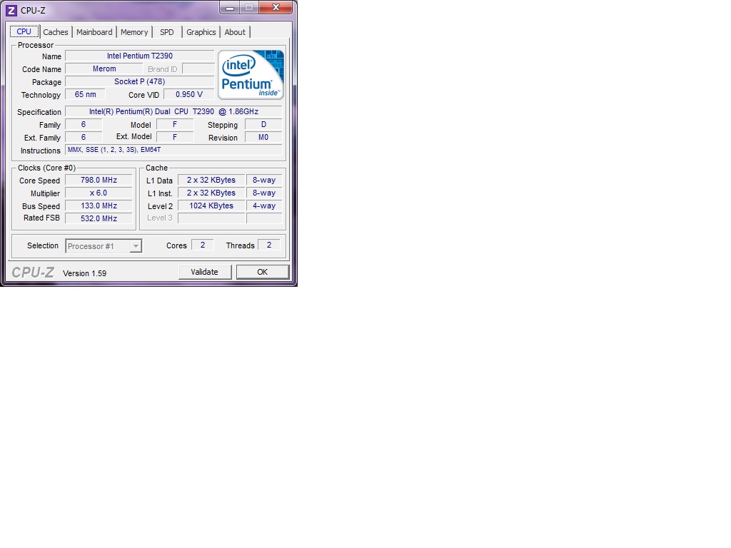Click the Package value 'Socket P (478)'

coord(140,81)
